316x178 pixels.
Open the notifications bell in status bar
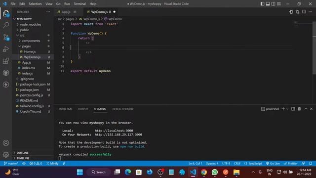pyautogui.click(x=311, y=164)
